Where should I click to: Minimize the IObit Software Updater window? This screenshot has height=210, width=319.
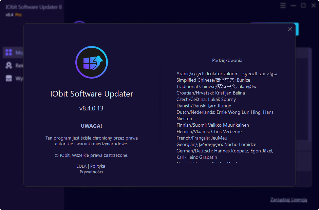[x=293, y=5]
